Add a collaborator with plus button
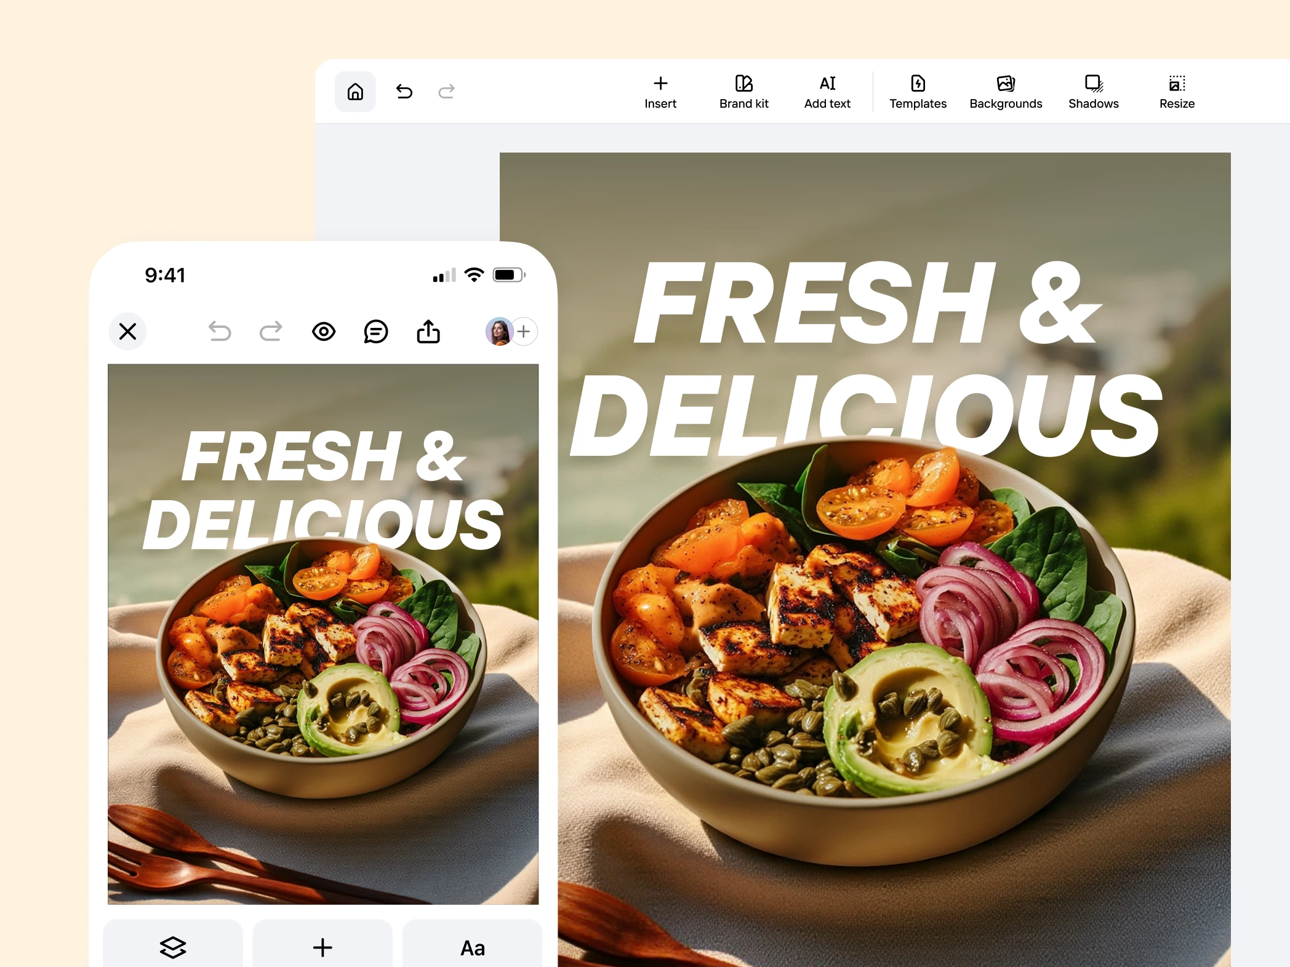The height and width of the screenshot is (967, 1290). coord(524,332)
